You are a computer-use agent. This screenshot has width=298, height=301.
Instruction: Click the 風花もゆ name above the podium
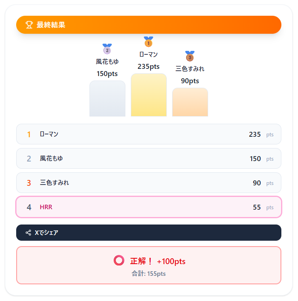tap(107, 62)
